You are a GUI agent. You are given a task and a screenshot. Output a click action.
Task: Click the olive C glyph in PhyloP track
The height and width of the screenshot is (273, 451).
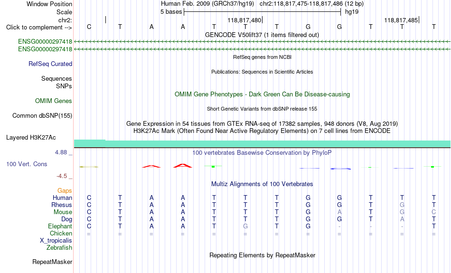click(x=89, y=167)
